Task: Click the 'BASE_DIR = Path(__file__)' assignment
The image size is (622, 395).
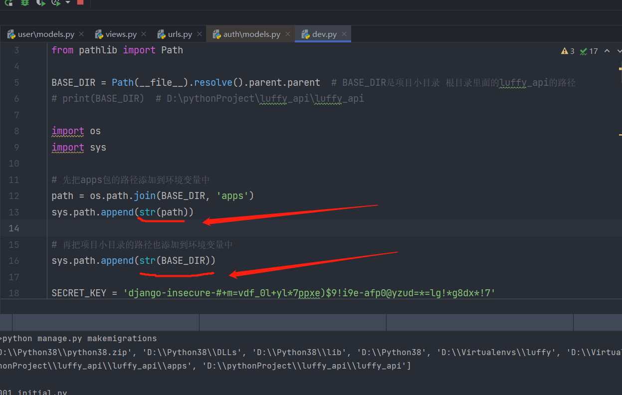Action: pos(186,82)
